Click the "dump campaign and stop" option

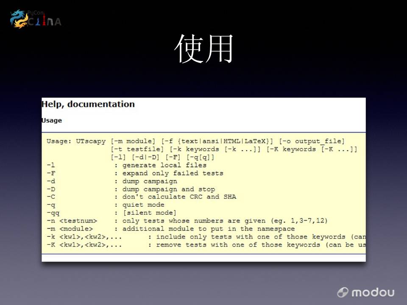[168, 189]
